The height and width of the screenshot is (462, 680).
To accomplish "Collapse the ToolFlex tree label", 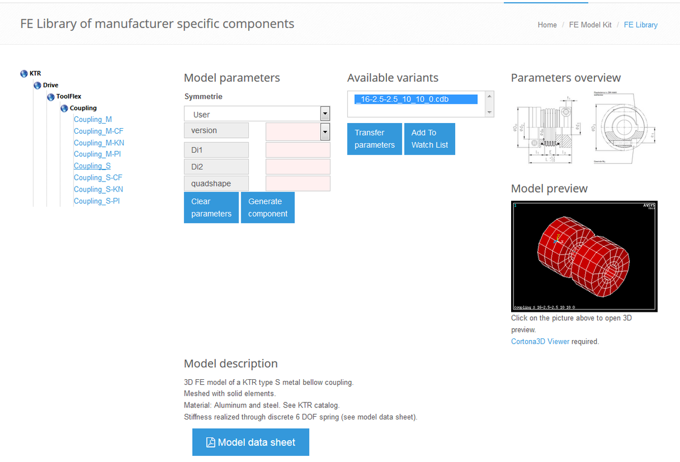I will click(x=69, y=96).
